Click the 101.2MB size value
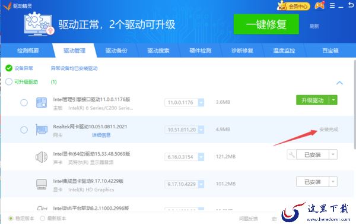Screen dimensions: 356x224 [225, 184]
